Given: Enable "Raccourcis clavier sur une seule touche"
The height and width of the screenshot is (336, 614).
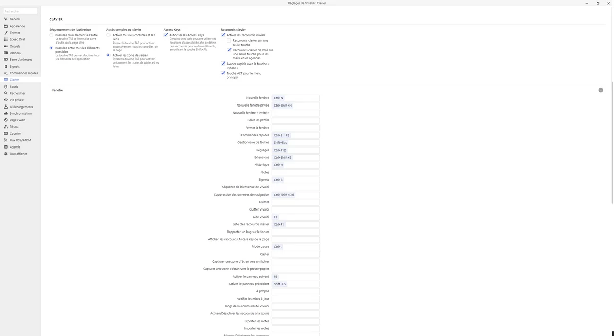Looking at the screenshot, I should pos(229,40).
